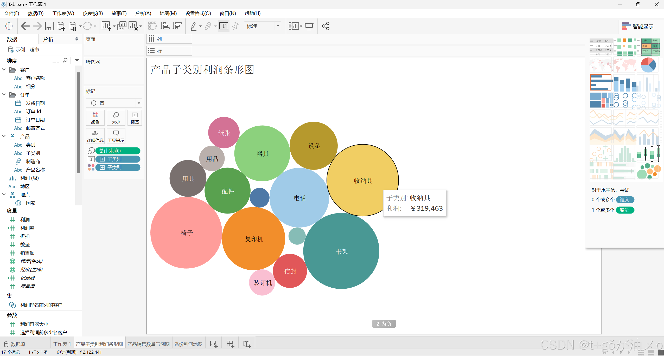Collapse the 客户 folder in dimensions
The image size is (664, 356).
[x=4, y=70]
